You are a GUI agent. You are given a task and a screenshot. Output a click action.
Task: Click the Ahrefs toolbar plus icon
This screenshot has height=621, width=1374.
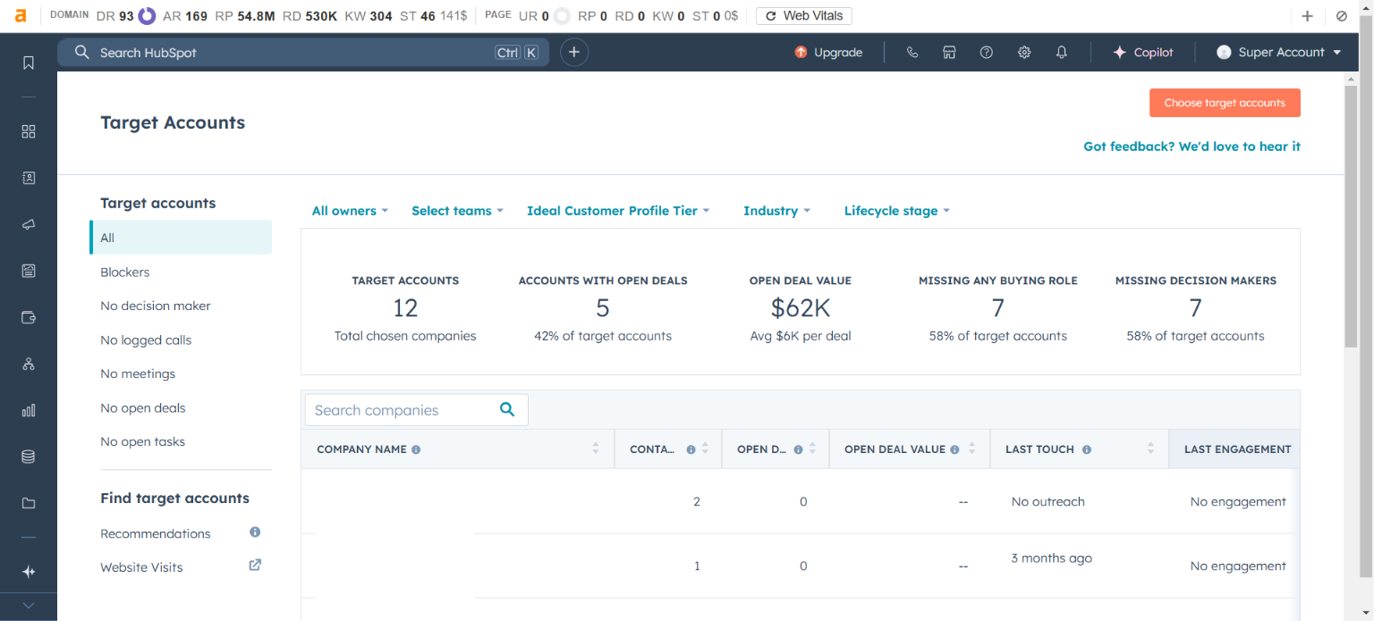click(1307, 16)
